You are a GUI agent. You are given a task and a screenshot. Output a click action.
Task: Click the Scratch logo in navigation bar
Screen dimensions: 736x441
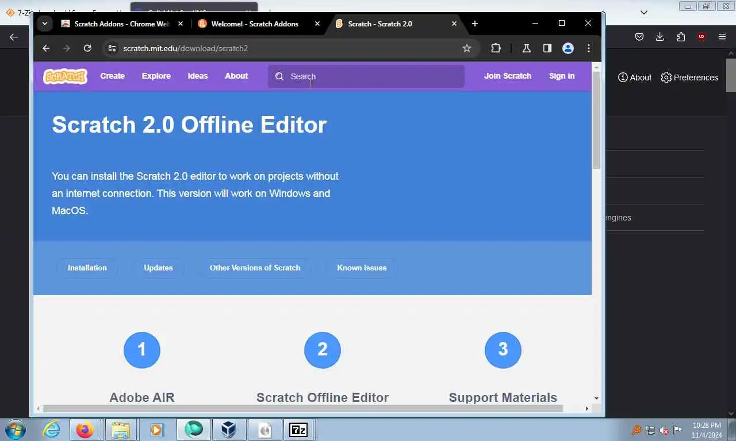tap(65, 76)
